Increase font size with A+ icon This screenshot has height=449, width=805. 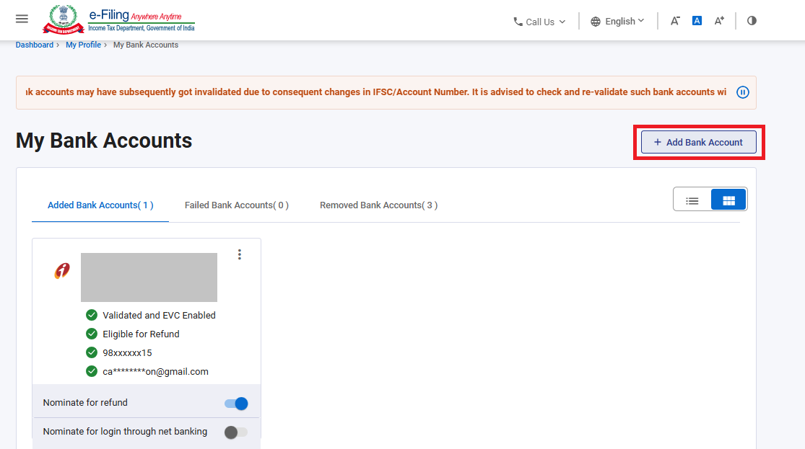[x=719, y=21]
